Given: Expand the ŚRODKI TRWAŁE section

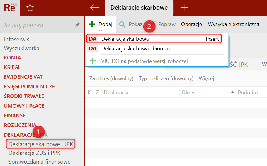Looking at the screenshot, I should click(24, 96).
